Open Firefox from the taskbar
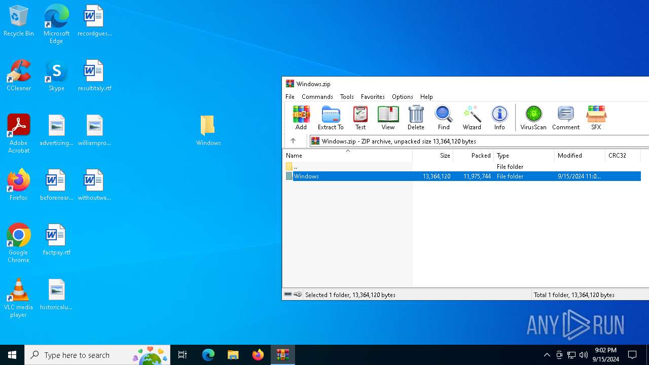649x365 pixels. [x=258, y=355]
